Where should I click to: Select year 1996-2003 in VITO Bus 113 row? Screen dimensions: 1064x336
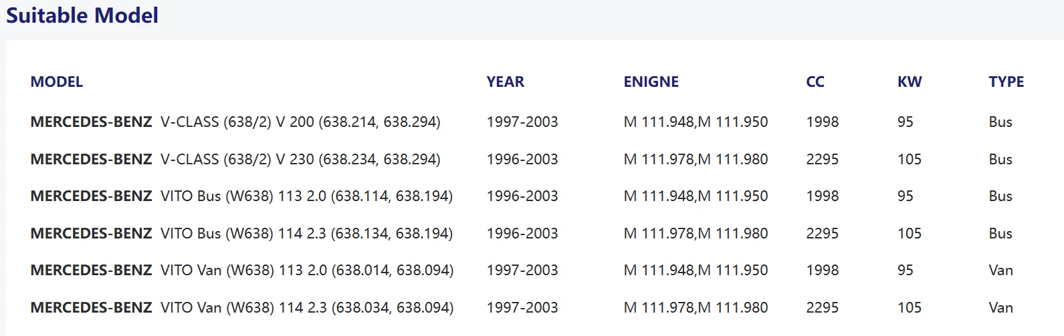coord(522,196)
